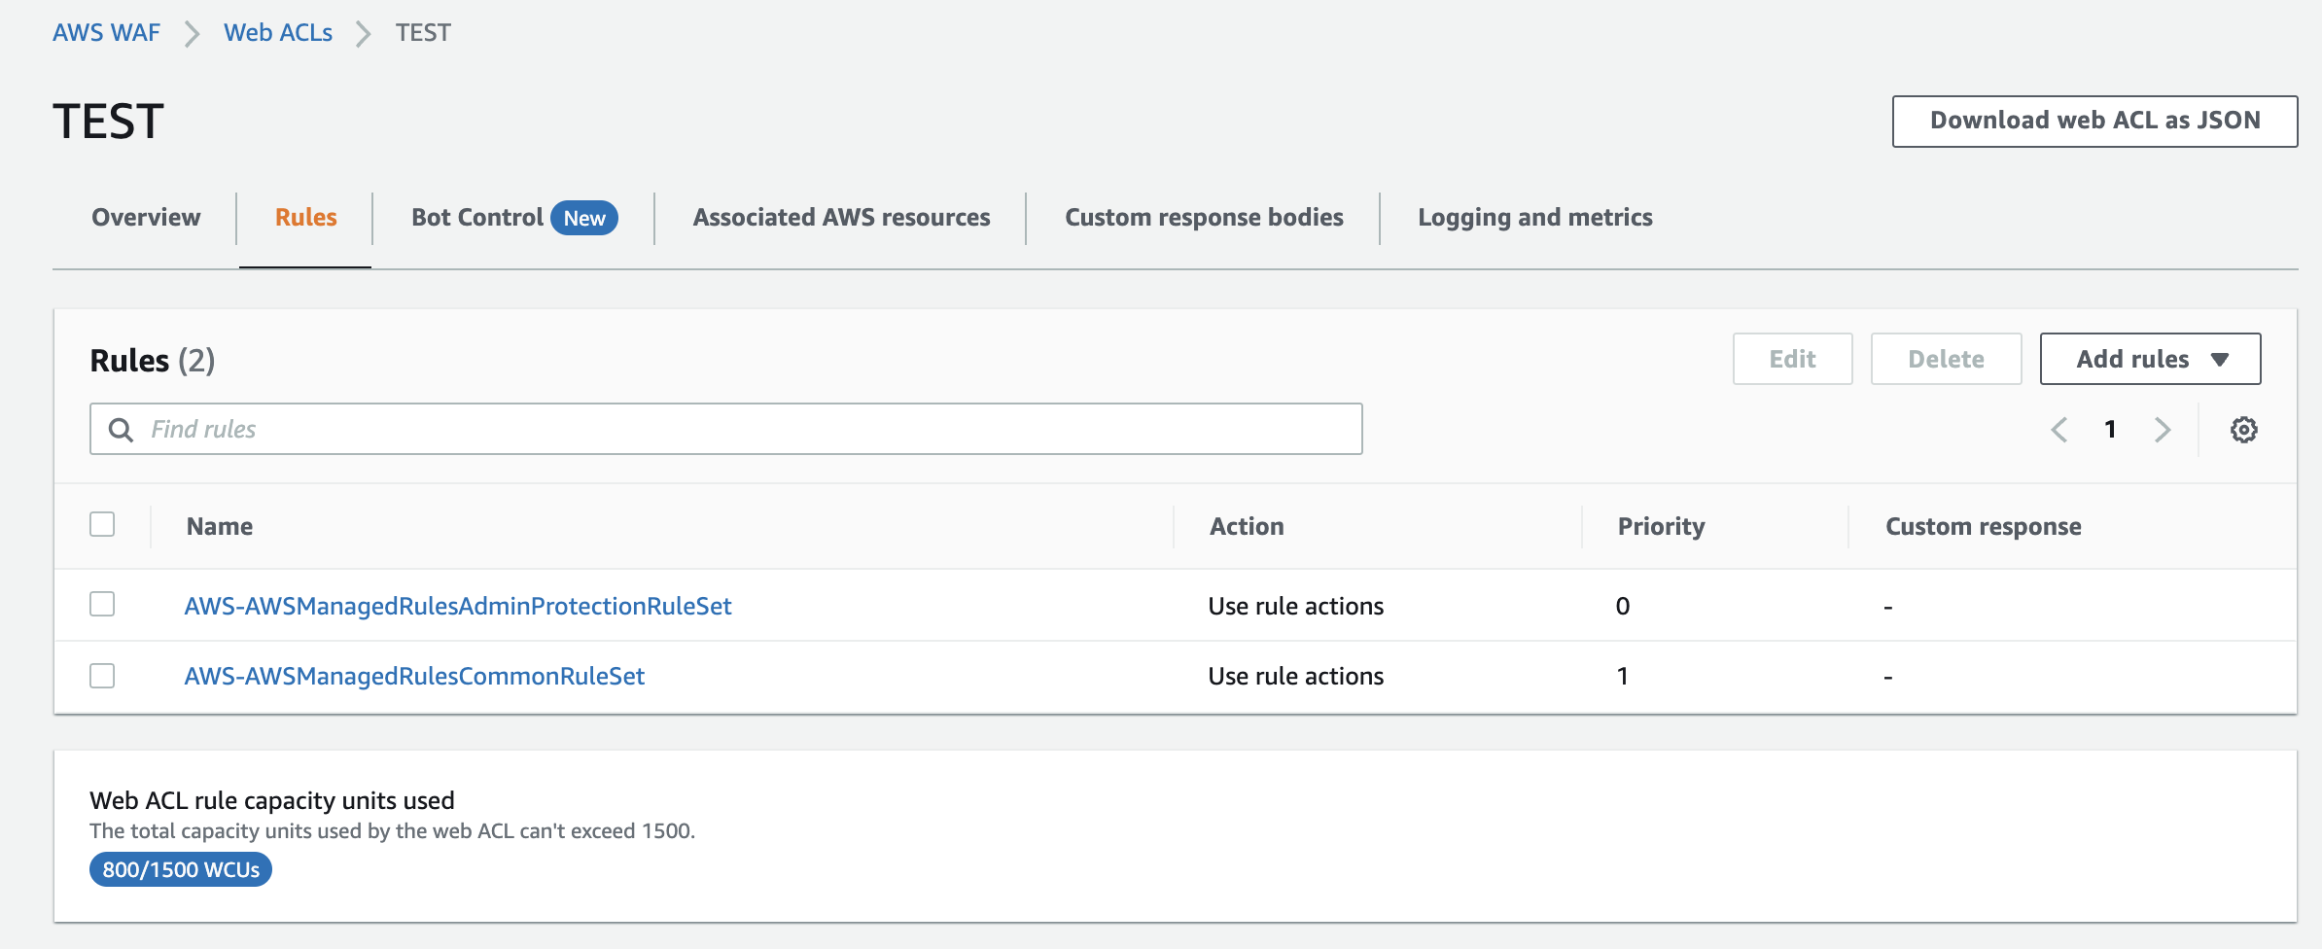Image resolution: width=2322 pixels, height=949 pixels.
Task: Open AWS-AWSManagedRulesAdminProtectionRuleSet rule link
Action: (x=458, y=606)
